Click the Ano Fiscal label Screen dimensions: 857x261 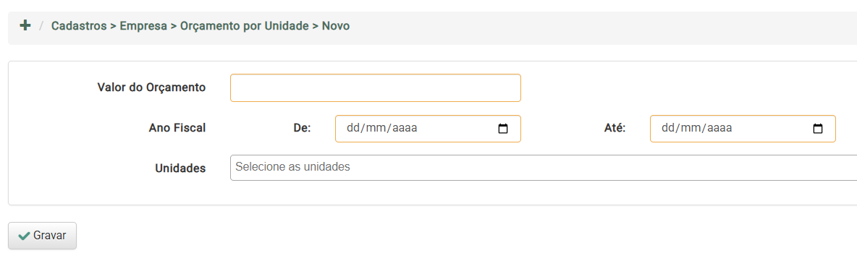(177, 128)
